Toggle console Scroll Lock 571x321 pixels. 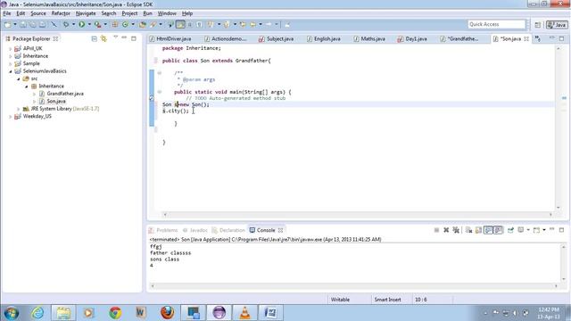coord(478,230)
